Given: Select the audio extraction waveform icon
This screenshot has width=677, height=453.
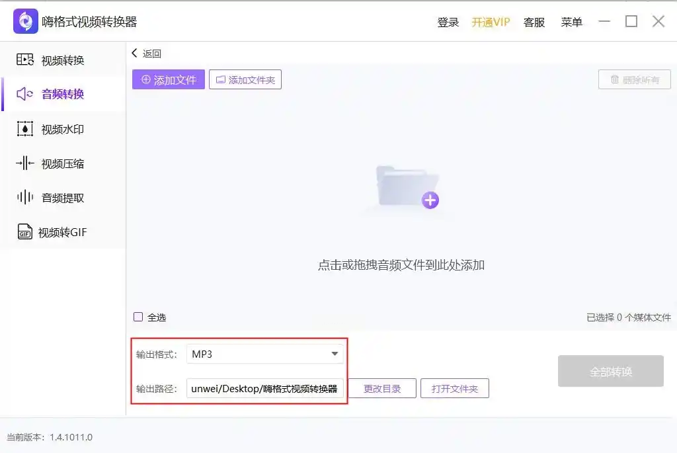Looking at the screenshot, I should (25, 197).
